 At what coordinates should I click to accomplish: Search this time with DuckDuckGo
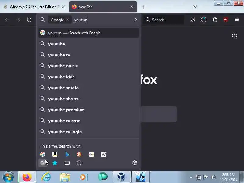(79, 154)
